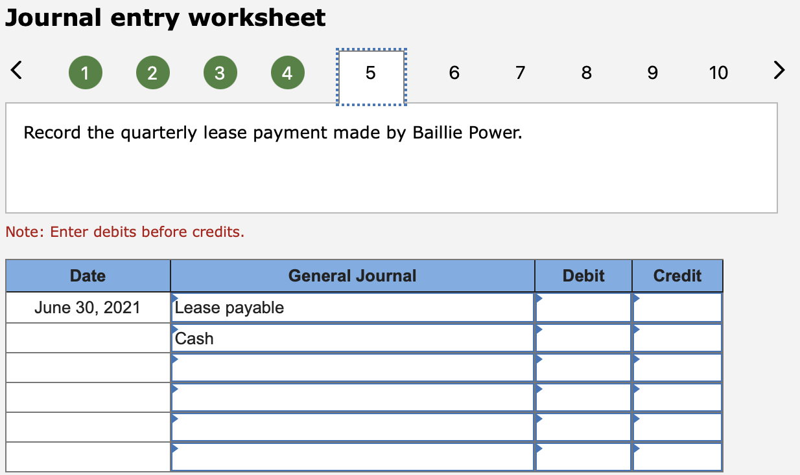Open completed journal entry 4

(287, 73)
